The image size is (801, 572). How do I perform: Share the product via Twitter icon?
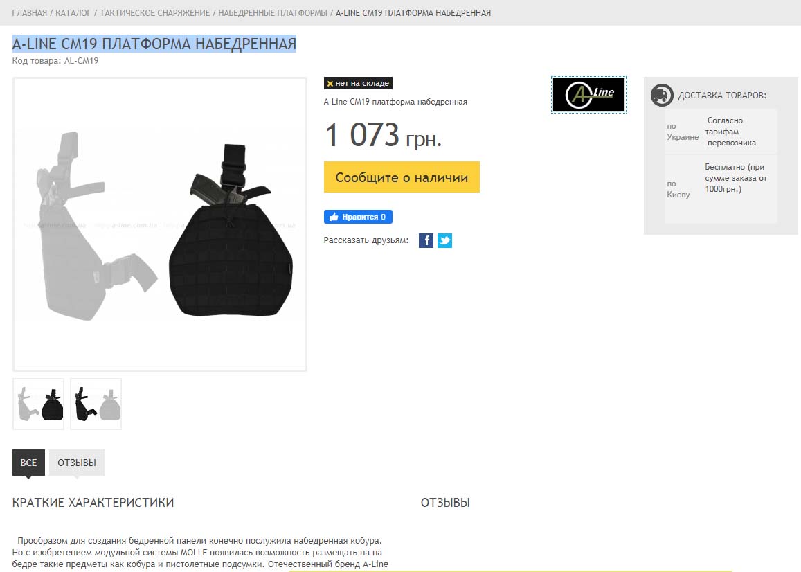point(444,240)
